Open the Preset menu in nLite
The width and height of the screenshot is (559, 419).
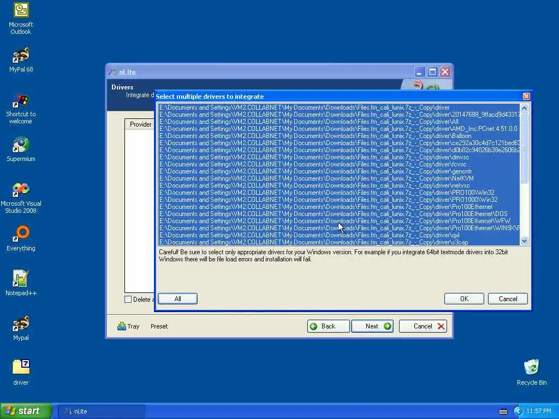(159, 326)
